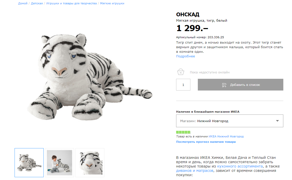Select the child with tiger thumbnail
The width and height of the screenshot is (292, 180).
click(x=59, y=163)
